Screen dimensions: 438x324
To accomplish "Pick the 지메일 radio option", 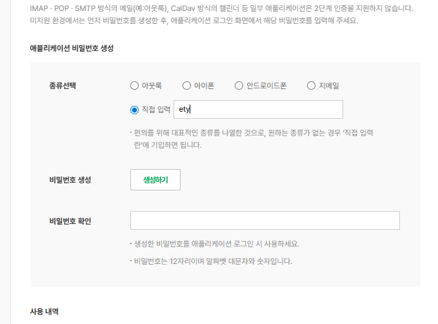I will pyautogui.click(x=312, y=85).
